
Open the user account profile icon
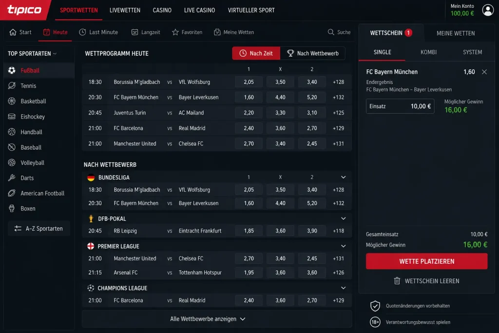coord(487,10)
